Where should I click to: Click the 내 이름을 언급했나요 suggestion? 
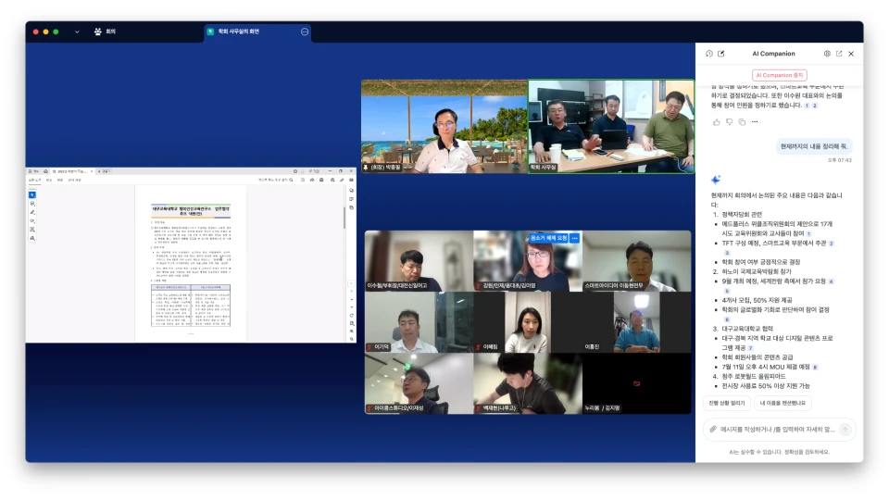pos(783,403)
